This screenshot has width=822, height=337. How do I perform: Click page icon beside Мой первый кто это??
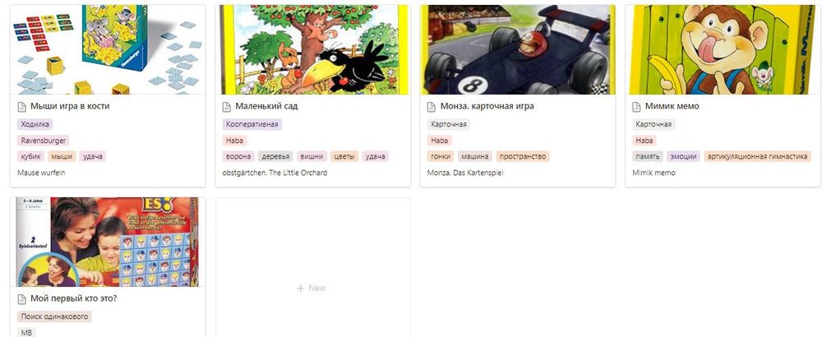22,299
